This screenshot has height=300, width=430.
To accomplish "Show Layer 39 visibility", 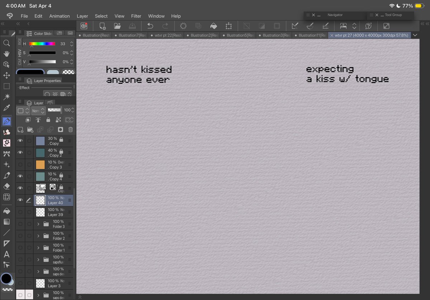I will (20, 212).
